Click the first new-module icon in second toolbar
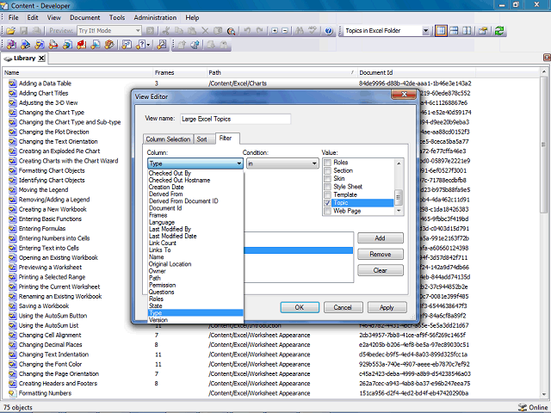 click(11, 45)
